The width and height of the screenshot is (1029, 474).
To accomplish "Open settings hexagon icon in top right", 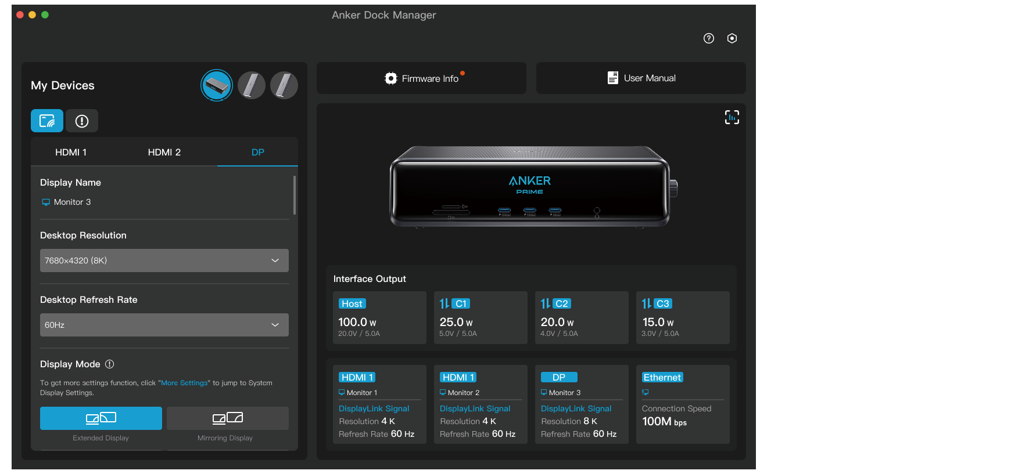I will 732,38.
